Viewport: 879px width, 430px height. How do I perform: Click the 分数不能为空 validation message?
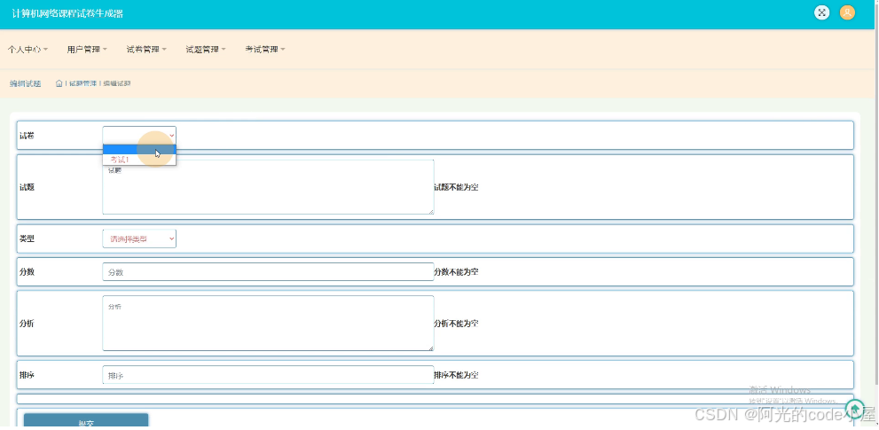[x=456, y=272]
